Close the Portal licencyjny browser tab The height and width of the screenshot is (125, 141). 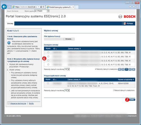(x=73, y=7)
